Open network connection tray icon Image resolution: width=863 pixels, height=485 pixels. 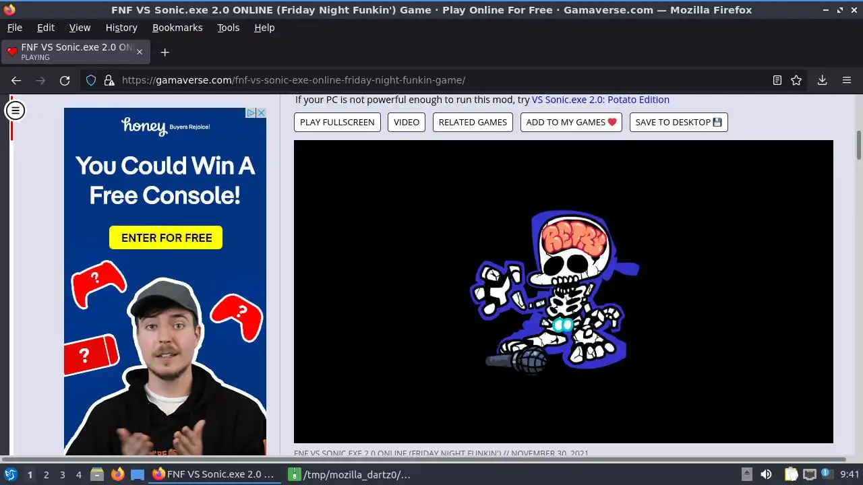(x=809, y=474)
